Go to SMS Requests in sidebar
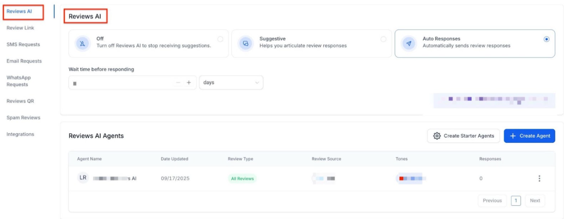 [x=23, y=44]
